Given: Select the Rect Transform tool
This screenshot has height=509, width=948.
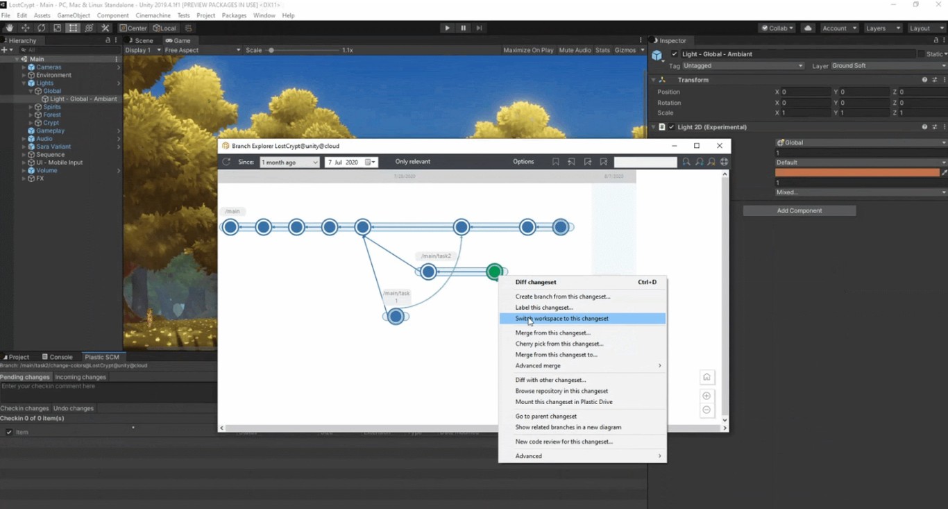Looking at the screenshot, I should 74,28.
